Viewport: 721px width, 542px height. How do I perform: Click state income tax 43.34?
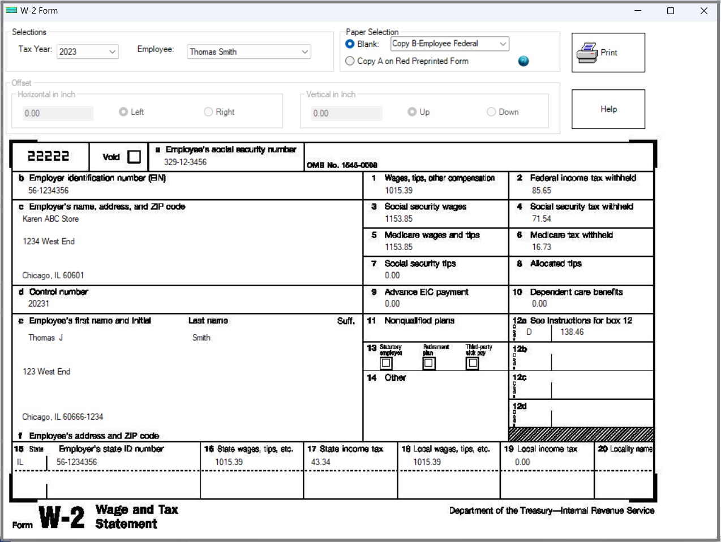[320, 462]
